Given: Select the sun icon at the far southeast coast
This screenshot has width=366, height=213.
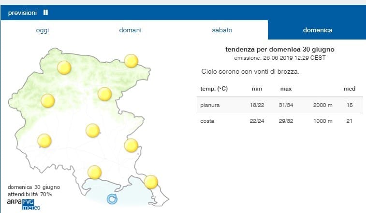Looking at the screenshot, I should 151,182.
